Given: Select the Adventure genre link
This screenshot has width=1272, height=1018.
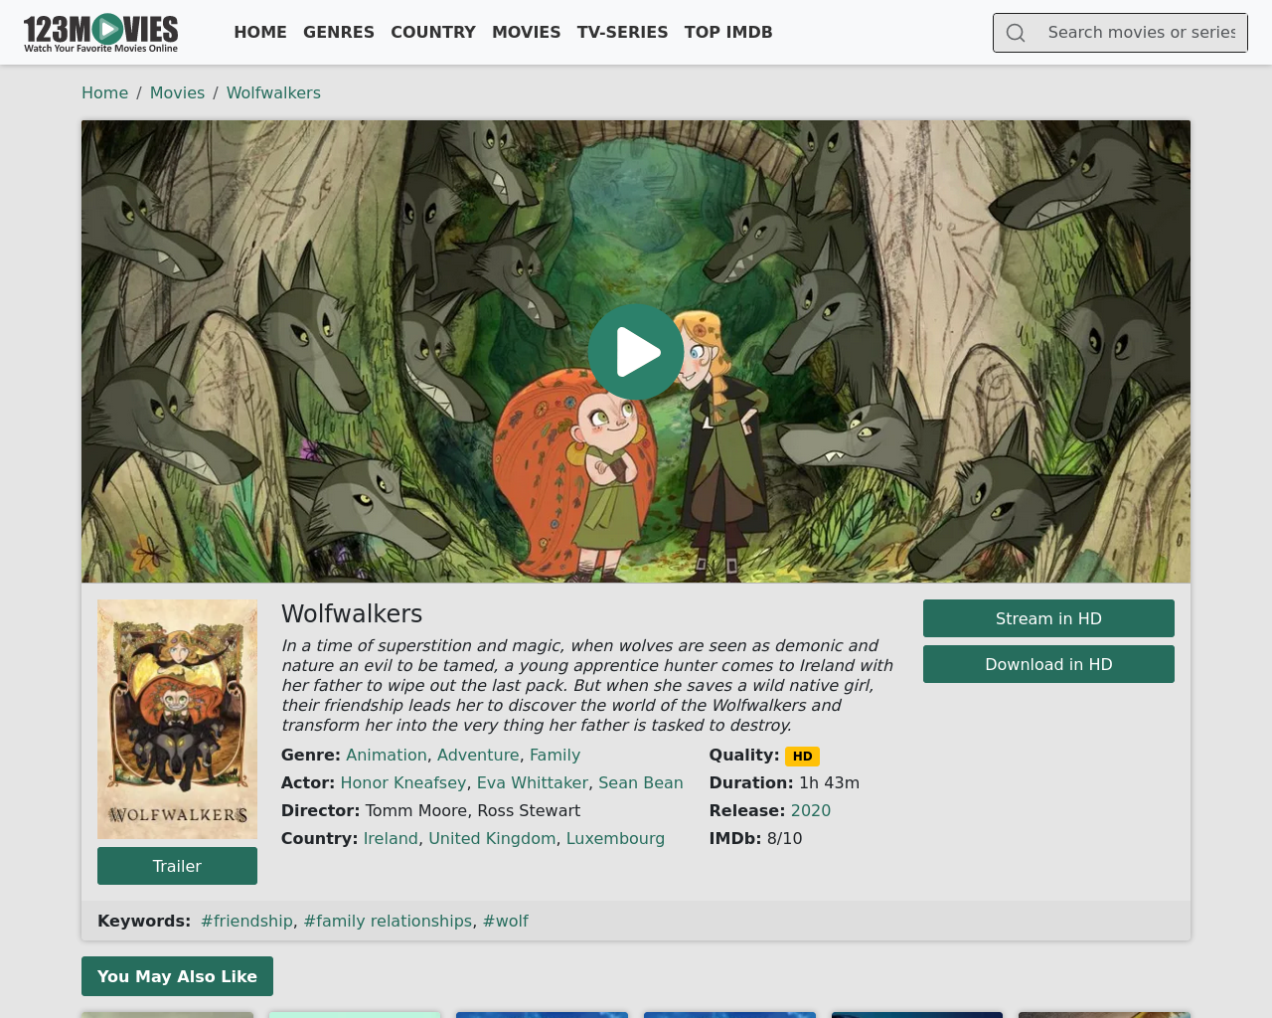Looking at the screenshot, I should pos(478,755).
